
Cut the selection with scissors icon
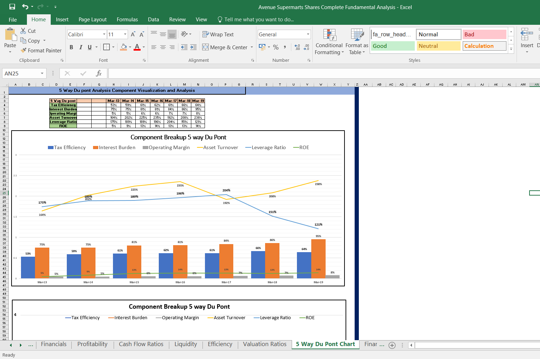pyautogui.click(x=23, y=31)
